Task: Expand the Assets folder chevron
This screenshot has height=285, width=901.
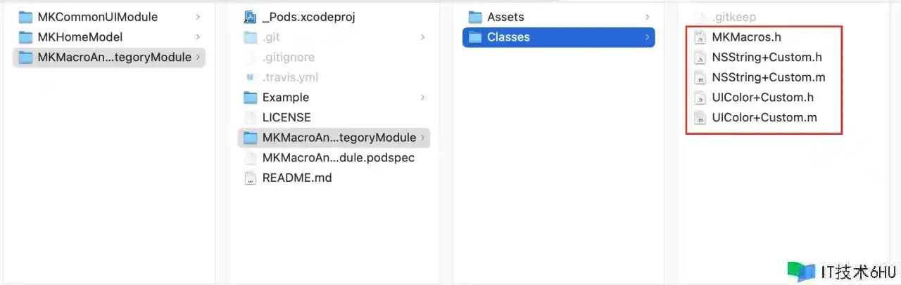Action: [647, 17]
